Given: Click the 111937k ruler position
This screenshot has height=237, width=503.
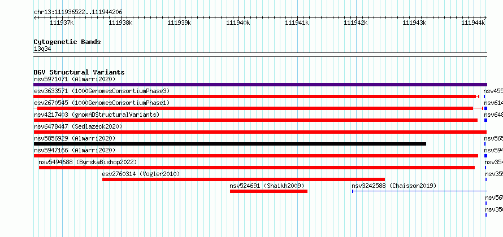Looking at the screenshot, I should tap(62, 23).
